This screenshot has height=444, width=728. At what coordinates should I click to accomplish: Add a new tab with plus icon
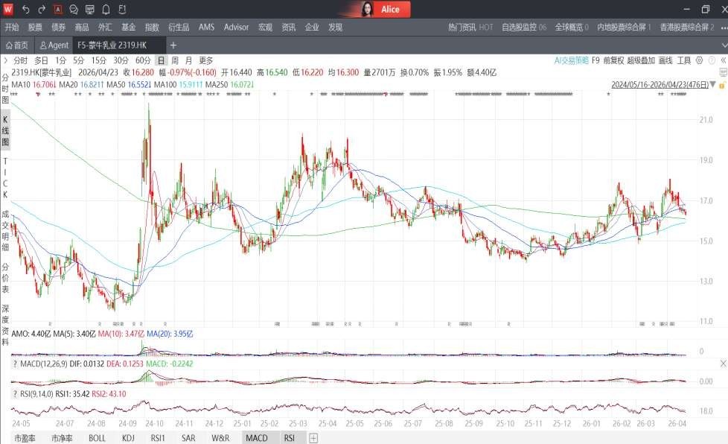point(173,45)
